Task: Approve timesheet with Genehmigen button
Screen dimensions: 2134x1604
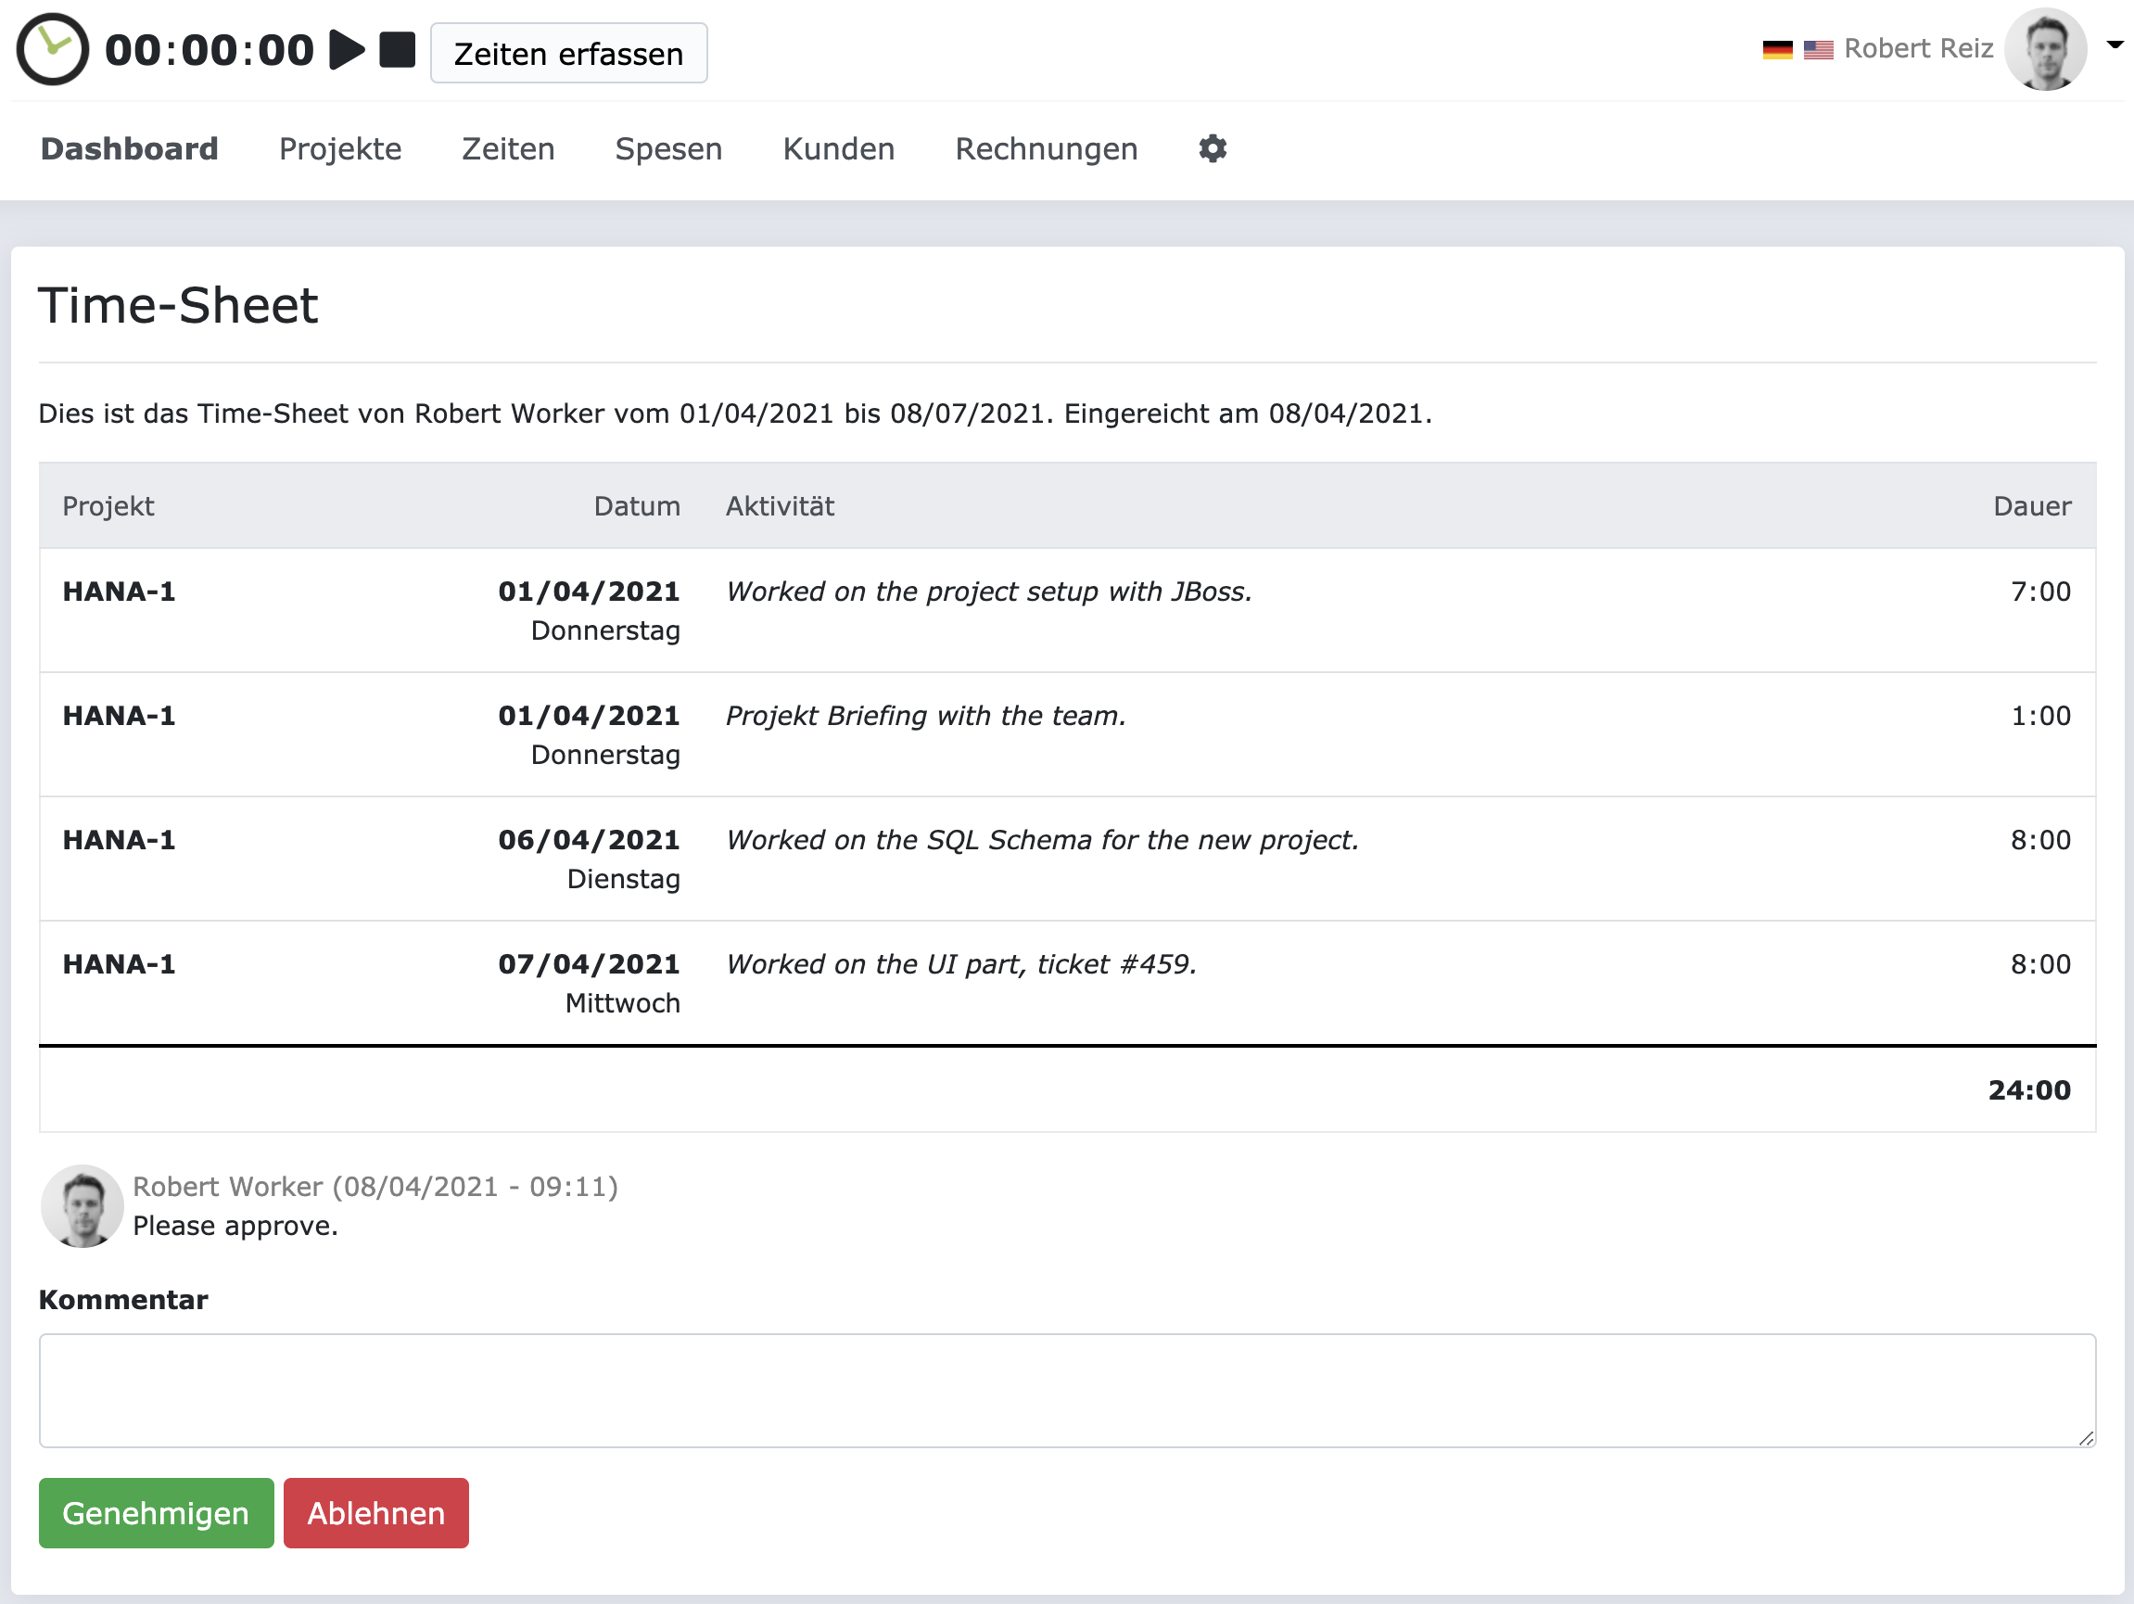Action: (x=157, y=1512)
